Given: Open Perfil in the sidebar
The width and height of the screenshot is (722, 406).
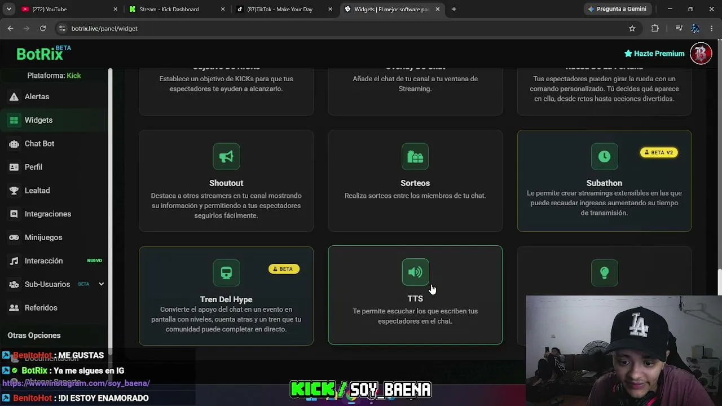Looking at the screenshot, I should (x=54, y=167).
